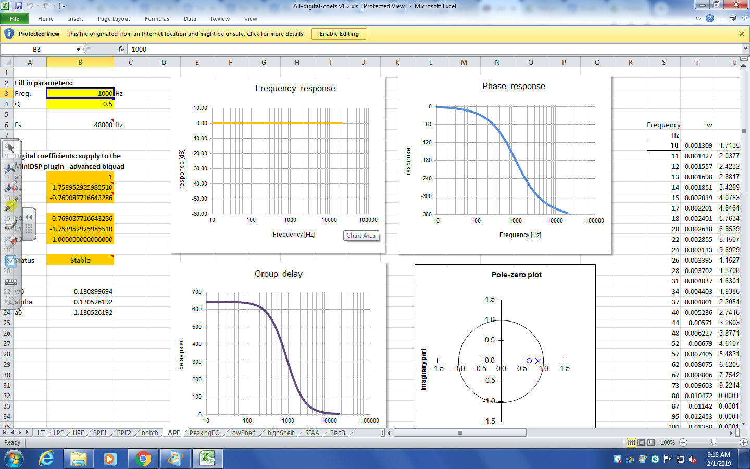Open Google Chrome from the taskbar
Viewport: 750px width, 469px height.
[142, 459]
